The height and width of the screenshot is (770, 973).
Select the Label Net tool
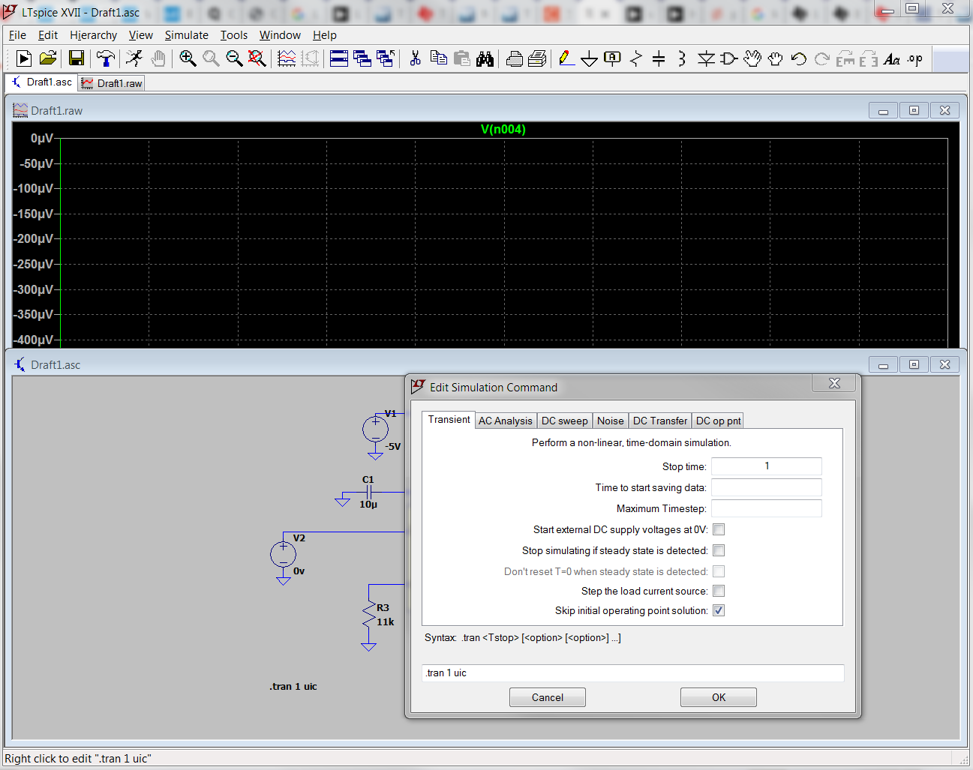[x=612, y=58]
